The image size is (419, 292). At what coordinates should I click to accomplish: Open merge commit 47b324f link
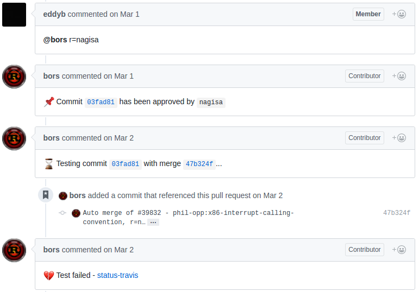click(x=199, y=164)
